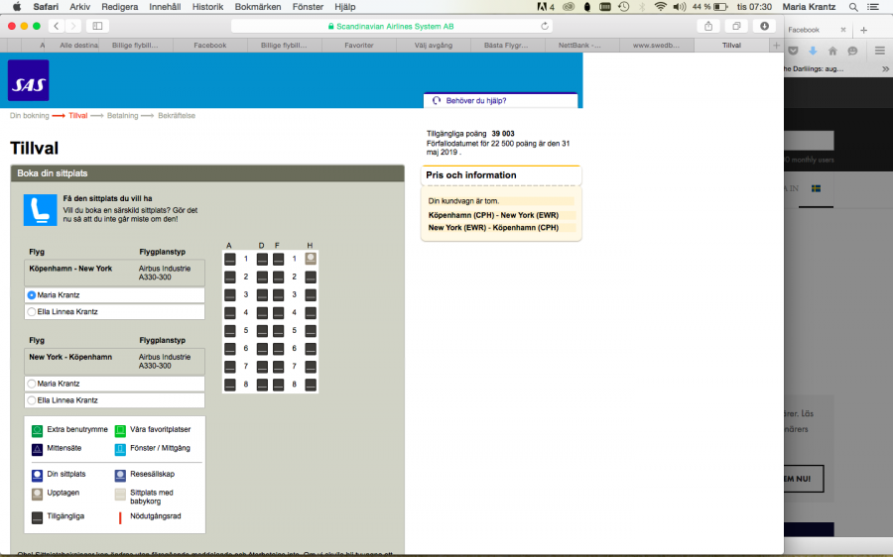Open the Safari menu in menu bar
Viewport: 893px width, 557px height.
(46, 7)
